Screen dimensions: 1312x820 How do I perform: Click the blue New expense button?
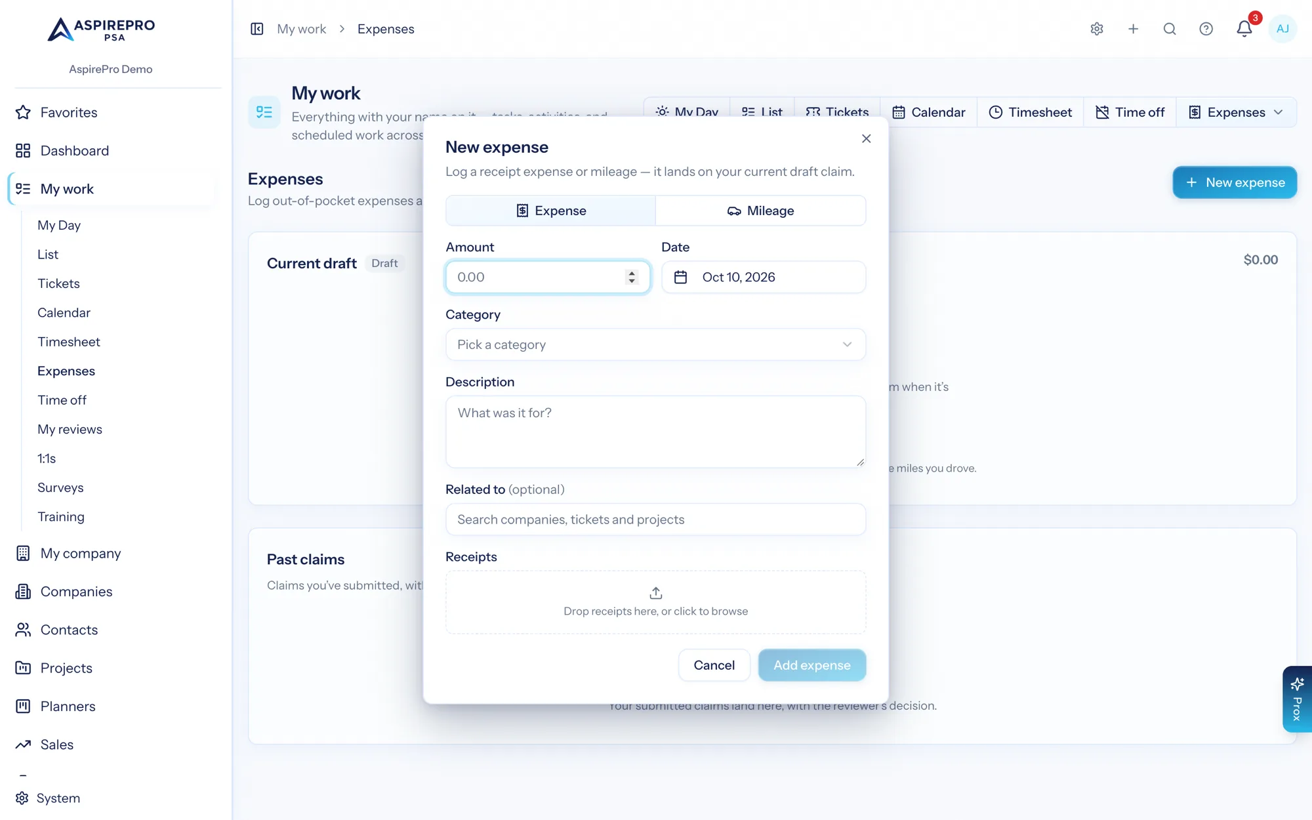point(1235,182)
